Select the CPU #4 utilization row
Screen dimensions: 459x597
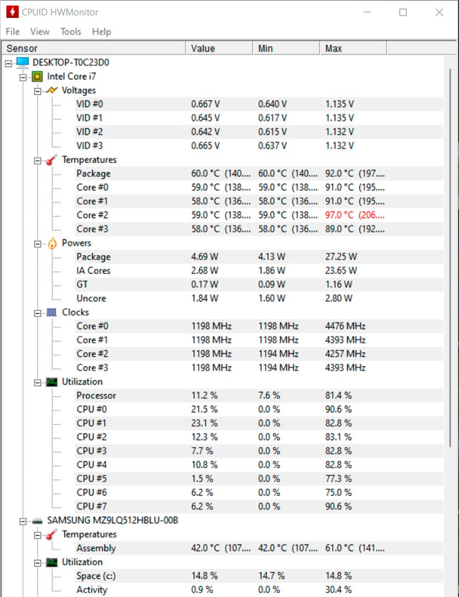click(259, 465)
